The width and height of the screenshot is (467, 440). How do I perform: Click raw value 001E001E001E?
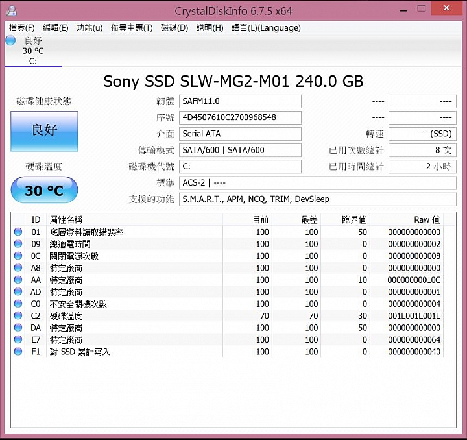point(414,316)
